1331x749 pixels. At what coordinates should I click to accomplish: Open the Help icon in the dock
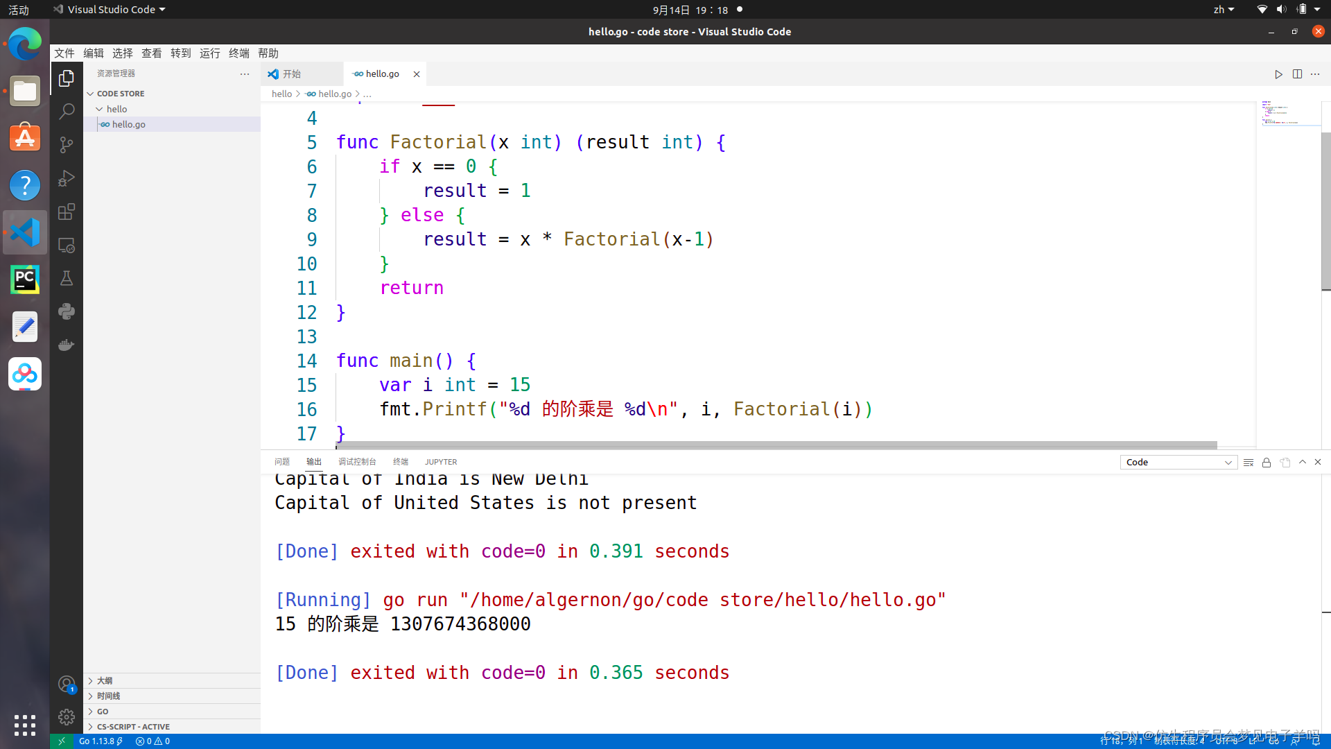[25, 185]
